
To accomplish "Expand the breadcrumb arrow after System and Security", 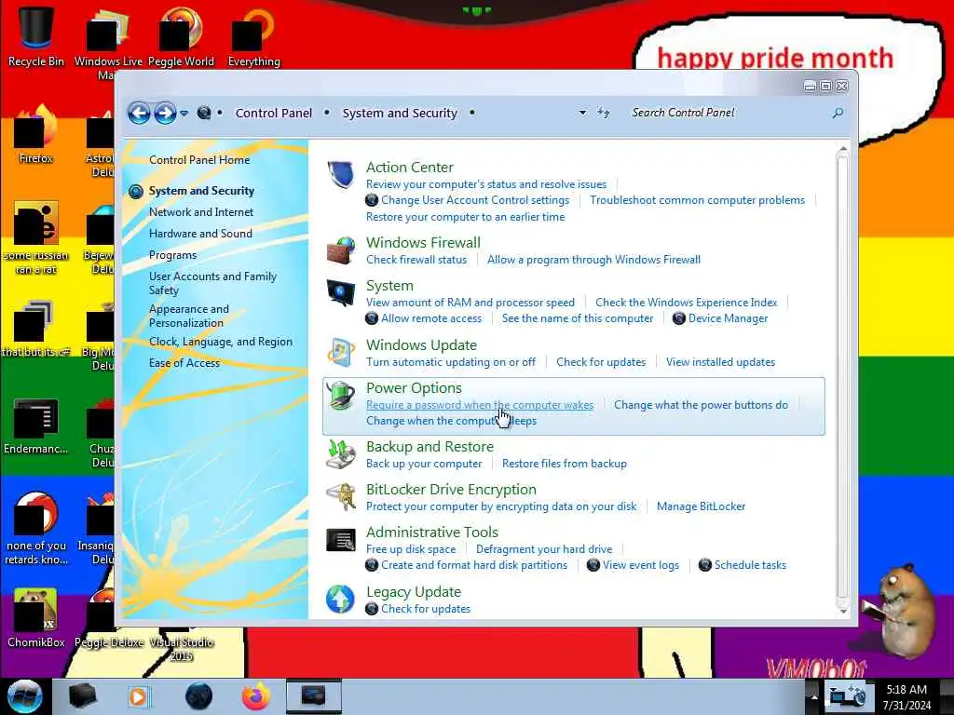I will pyautogui.click(x=472, y=113).
